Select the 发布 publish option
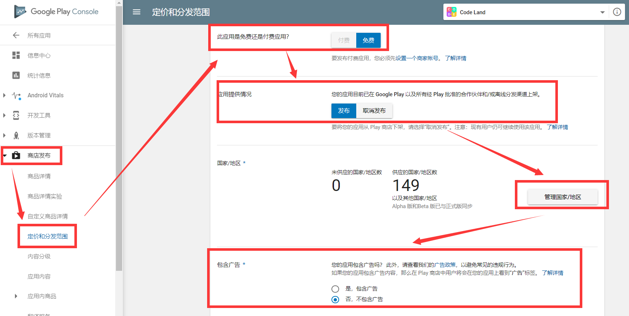Screen dimensions: 629x316 coord(344,111)
